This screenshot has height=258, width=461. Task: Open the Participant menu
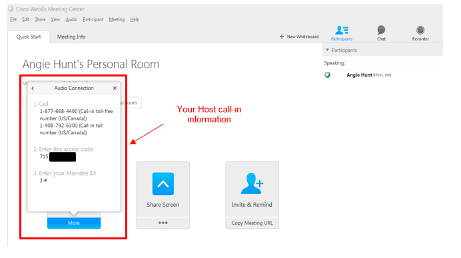coord(93,19)
